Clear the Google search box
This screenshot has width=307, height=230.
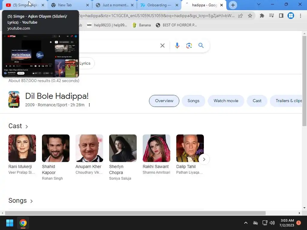click(x=162, y=46)
